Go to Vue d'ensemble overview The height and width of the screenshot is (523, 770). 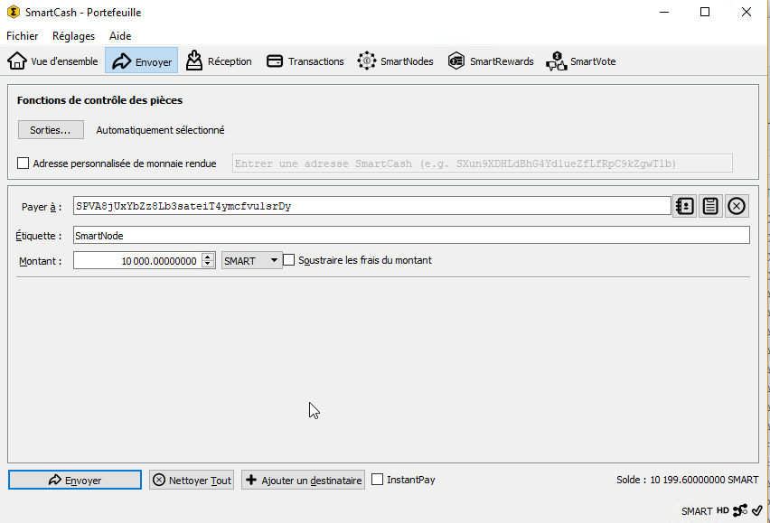tap(53, 61)
